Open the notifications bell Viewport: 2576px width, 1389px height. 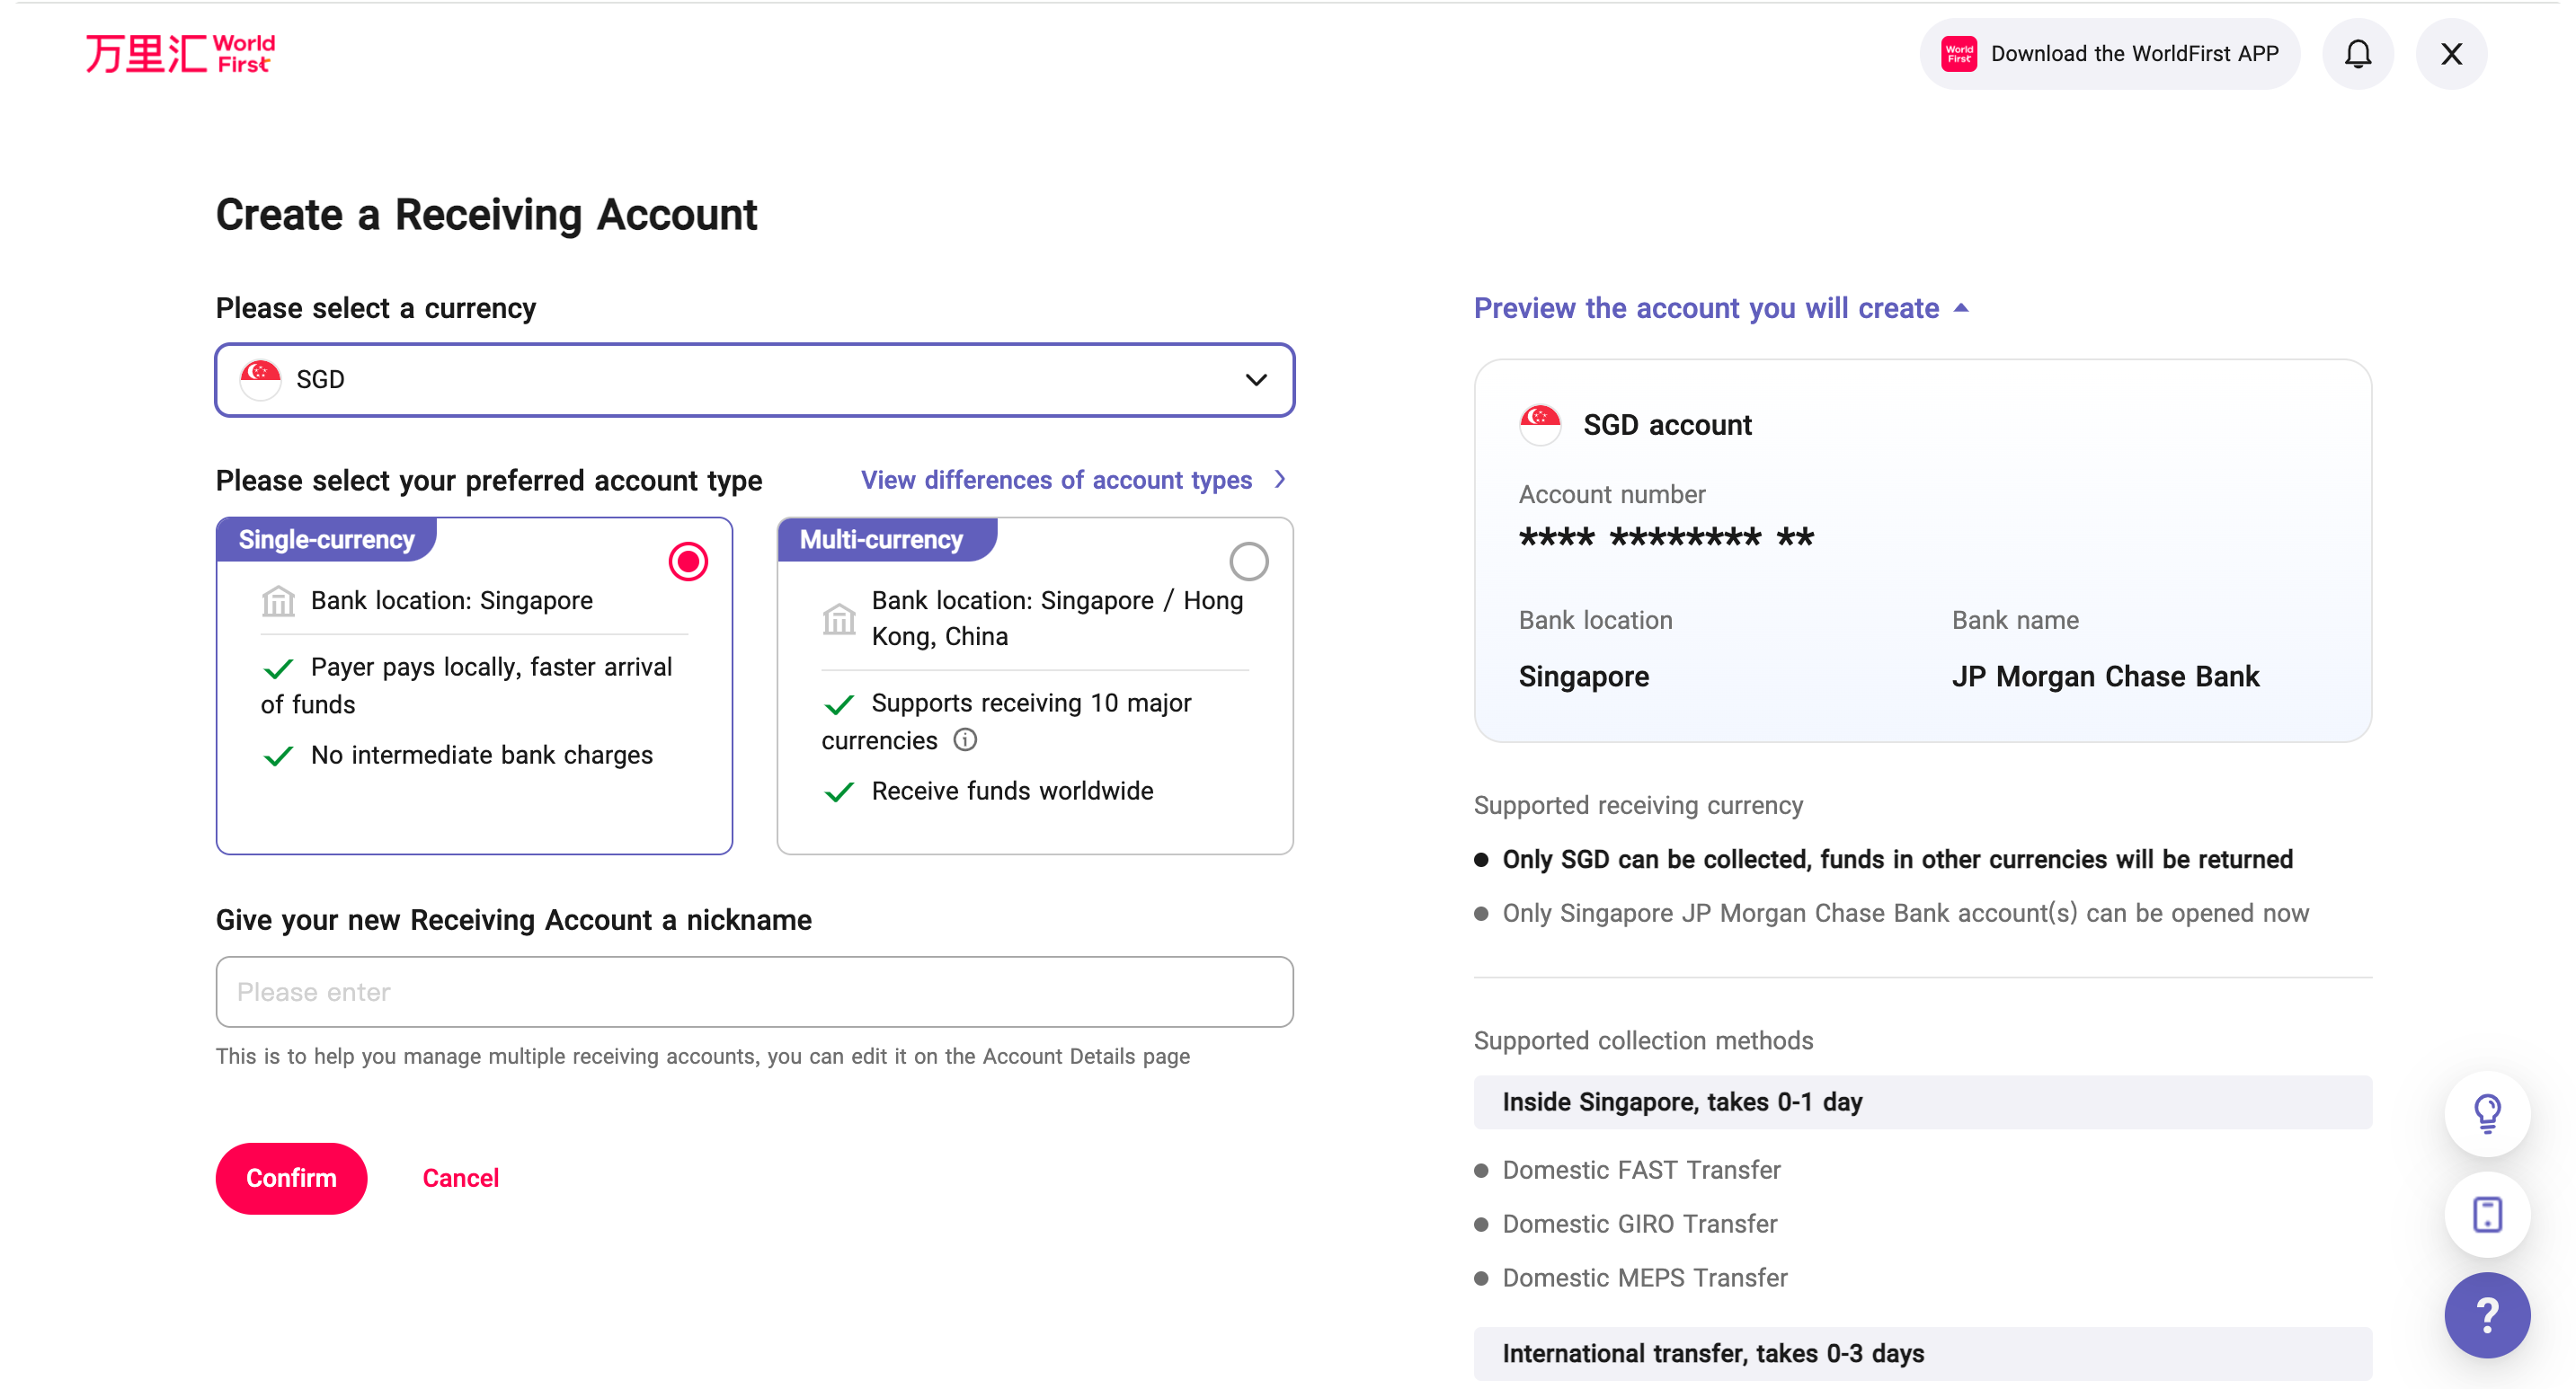2357,54
